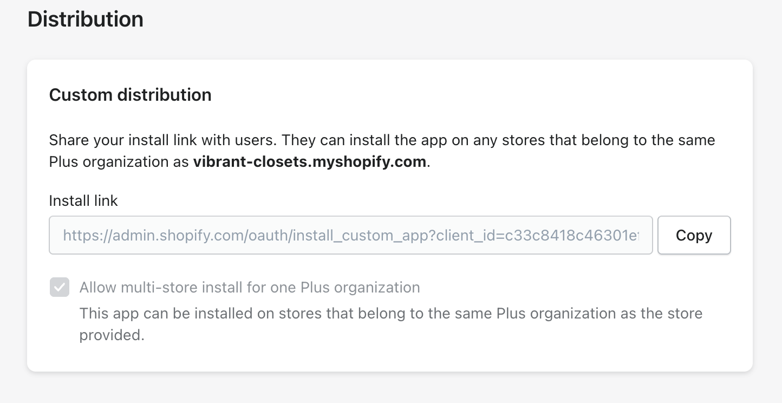782x403 pixels.
Task: Click the Custom distribution card title
Action: pos(130,95)
